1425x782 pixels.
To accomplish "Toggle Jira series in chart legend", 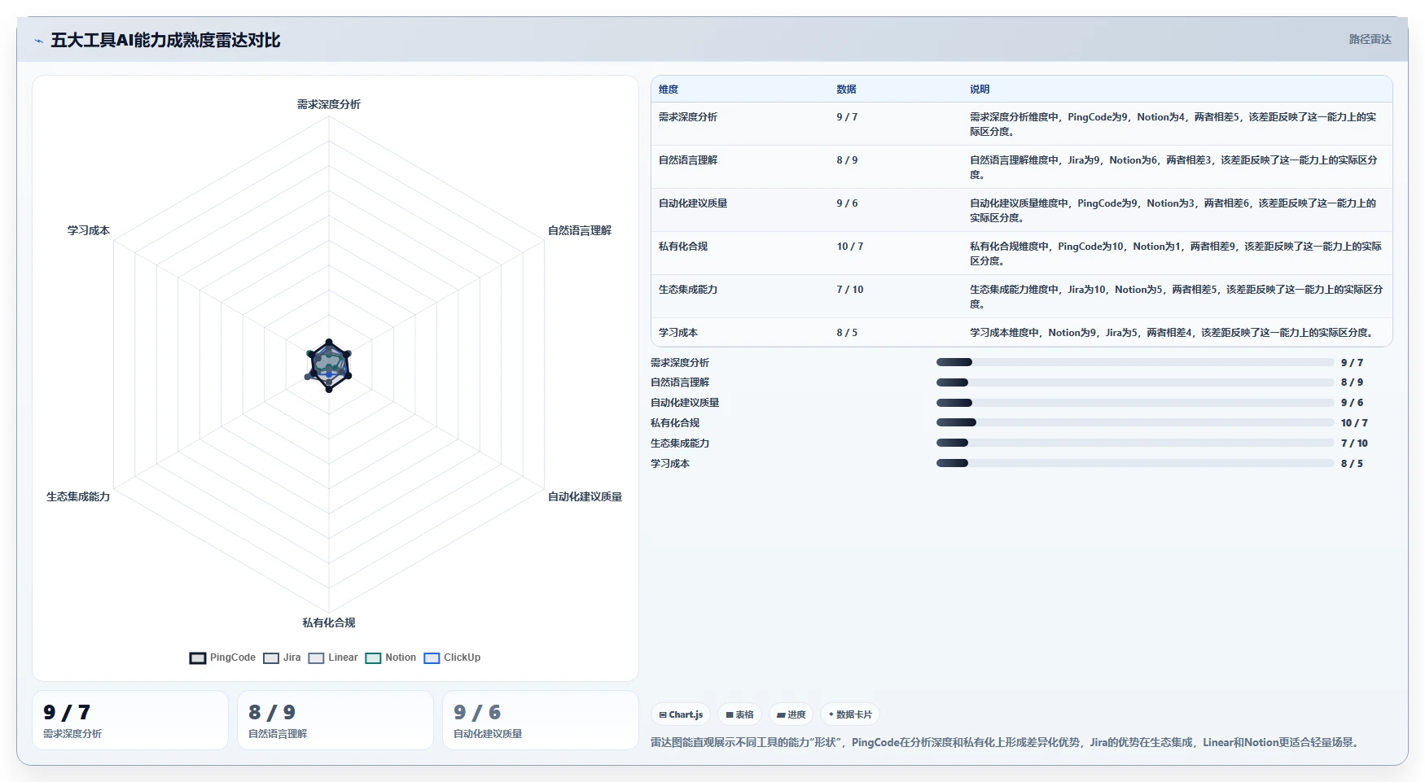I will click(x=282, y=657).
